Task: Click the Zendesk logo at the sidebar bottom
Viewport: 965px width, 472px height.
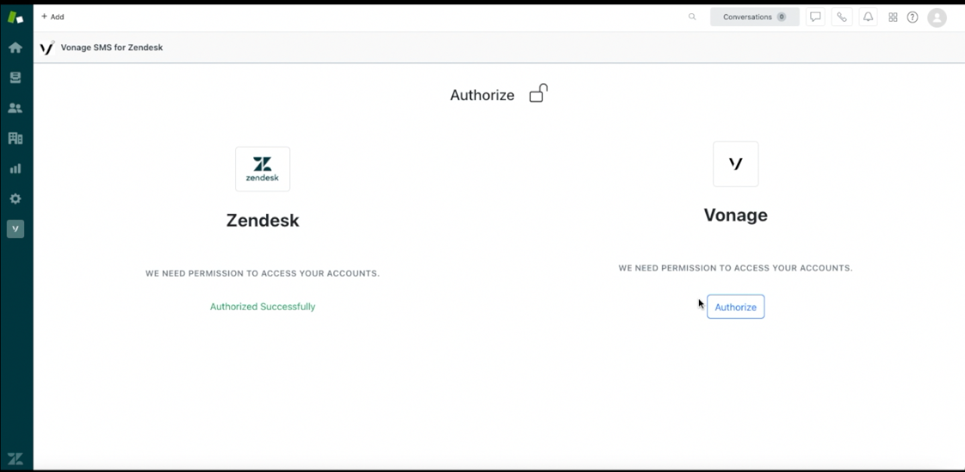Action: [x=15, y=459]
